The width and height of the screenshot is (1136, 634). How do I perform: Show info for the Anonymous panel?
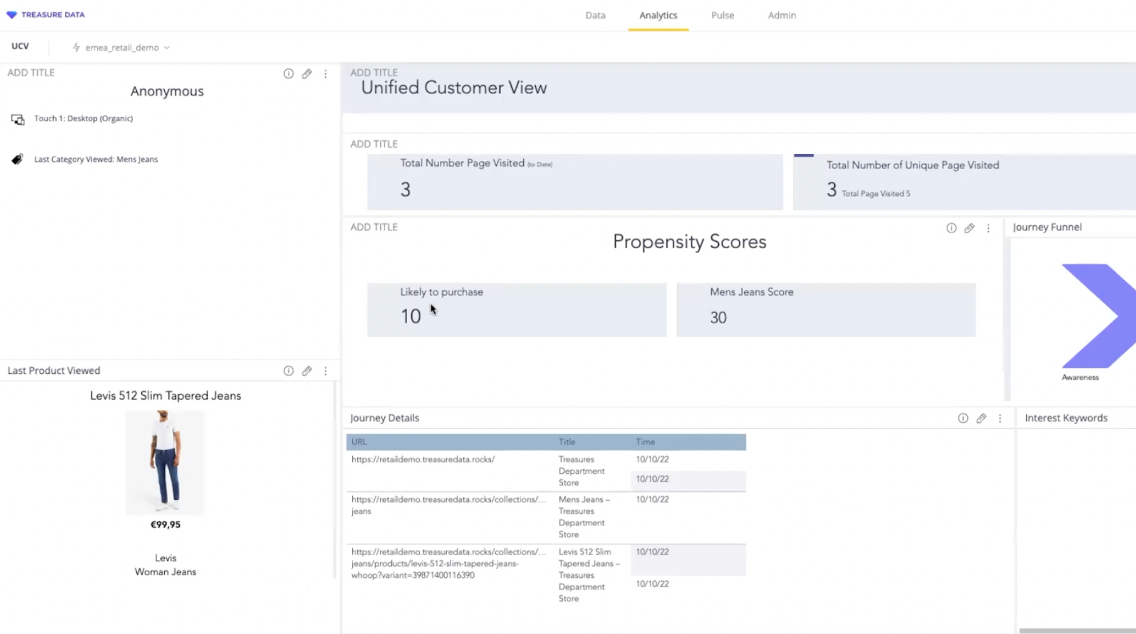pyautogui.click(x=288, y=74)
